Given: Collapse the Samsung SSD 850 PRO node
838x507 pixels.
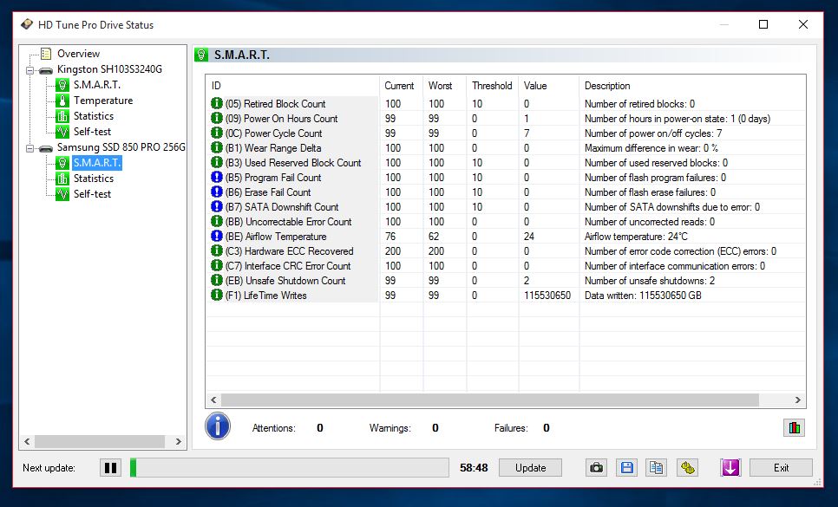Looking at the screenshot, I should pyautogui.click(x=29, y=148).
